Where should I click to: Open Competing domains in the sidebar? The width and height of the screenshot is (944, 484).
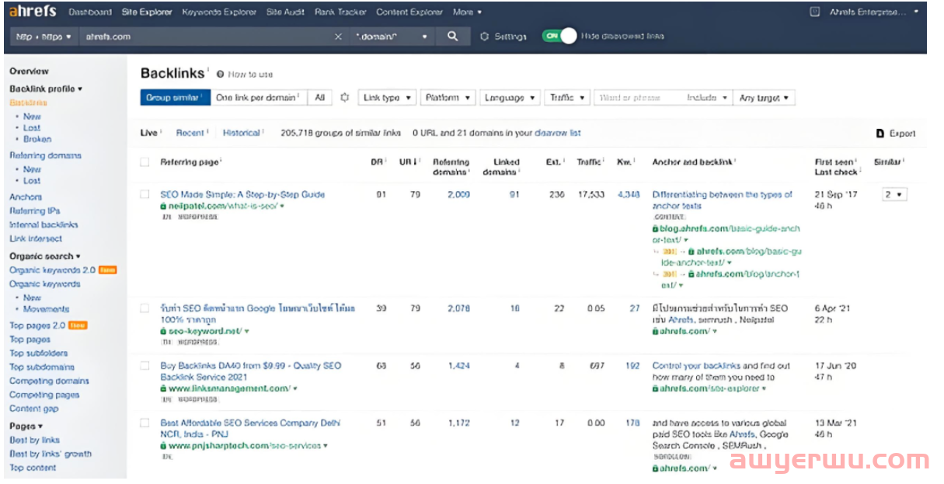point(49,381)
